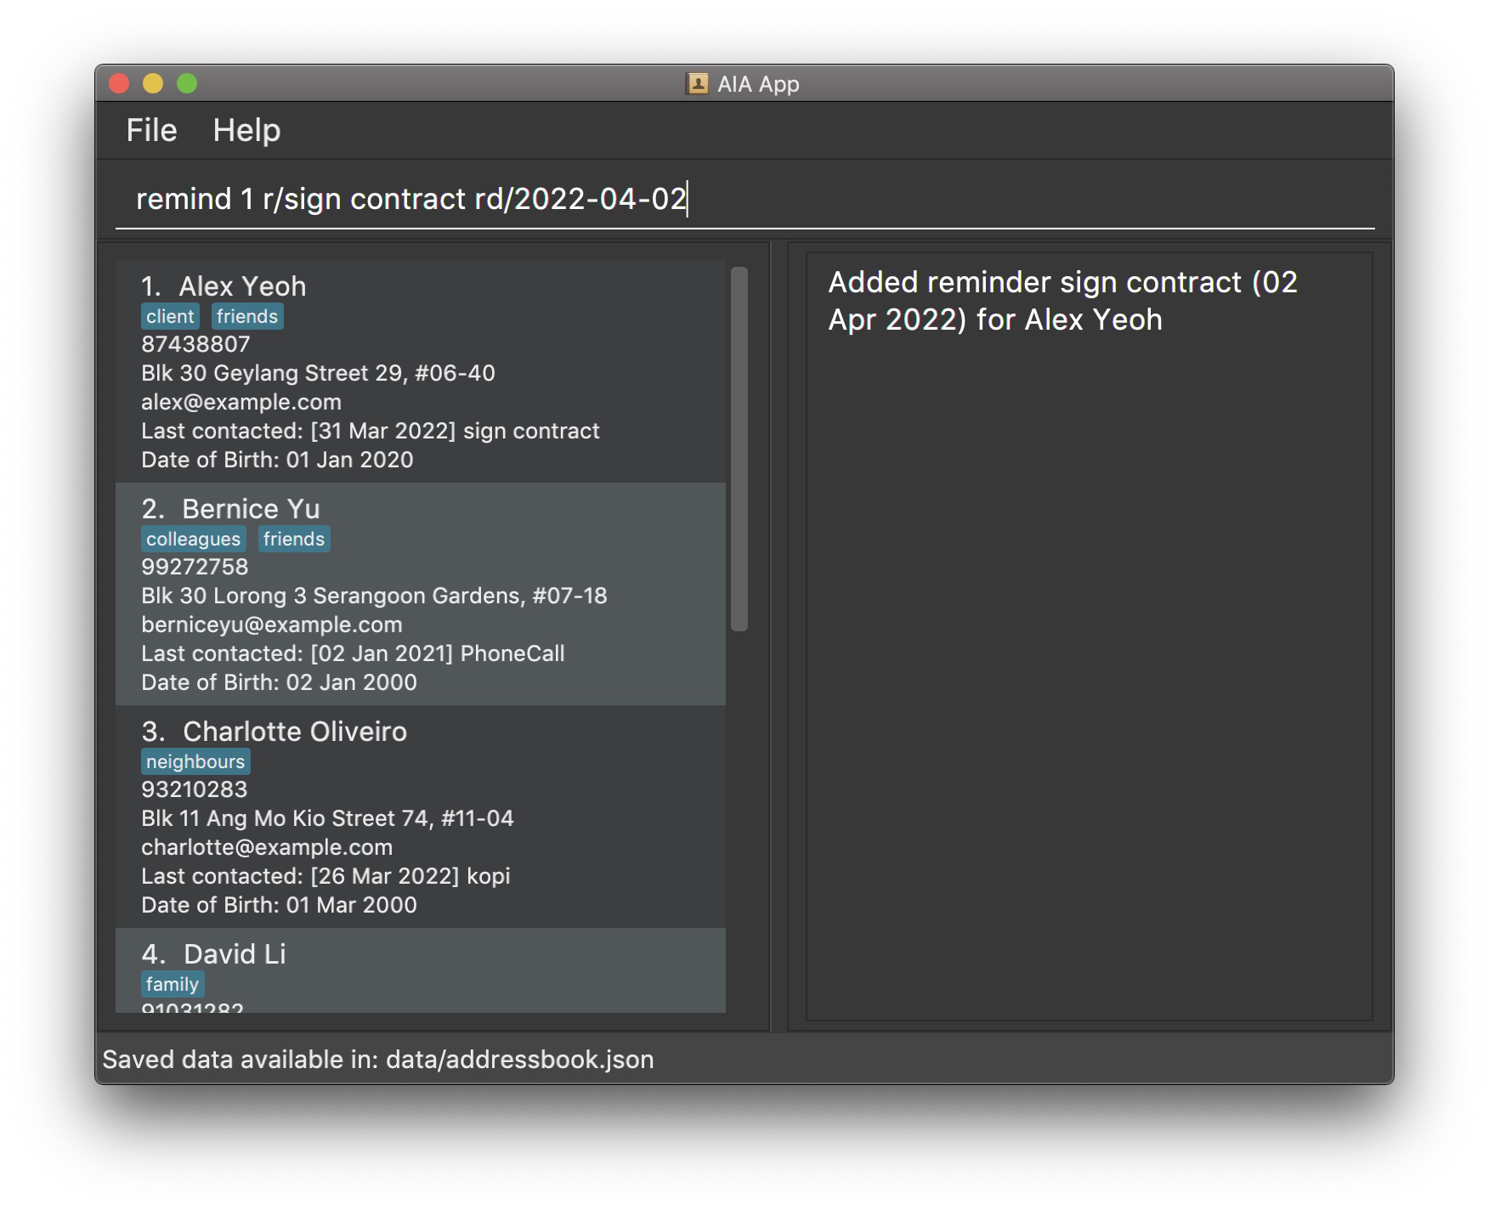The image size is (1489, 1210).
Task: Select contact name Charlotte Oliveiro
Action: 295,732
